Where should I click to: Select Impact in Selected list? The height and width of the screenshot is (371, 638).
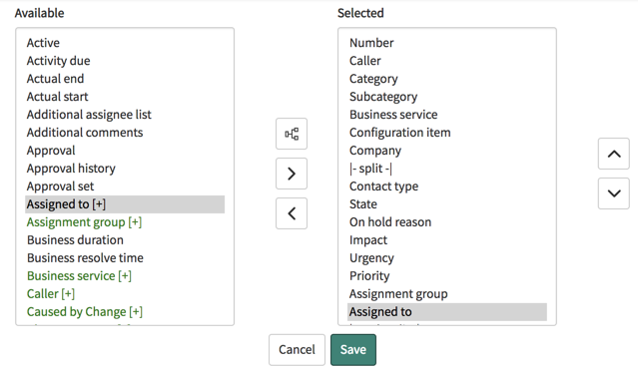click(x=447, y=239)
